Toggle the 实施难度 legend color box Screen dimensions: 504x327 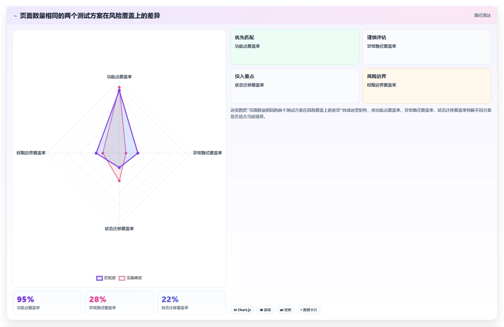122,278
